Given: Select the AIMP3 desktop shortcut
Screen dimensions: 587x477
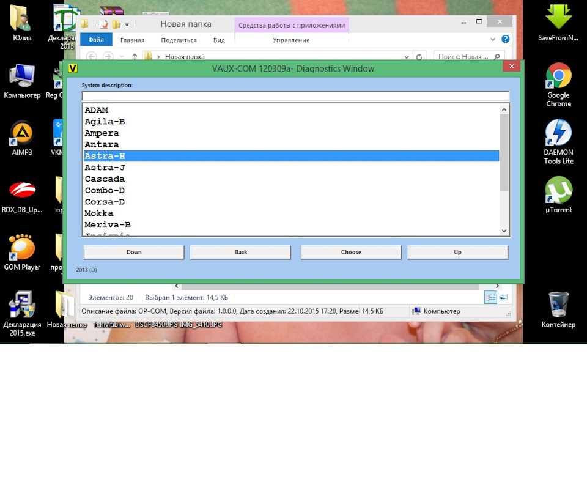Looking at the screenshot, I should click(x=22, y=138).
